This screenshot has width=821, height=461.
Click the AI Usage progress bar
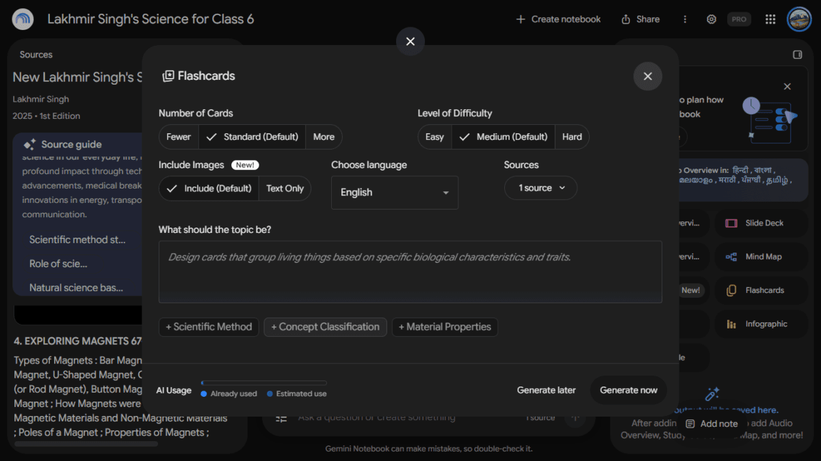coord(263,382)
